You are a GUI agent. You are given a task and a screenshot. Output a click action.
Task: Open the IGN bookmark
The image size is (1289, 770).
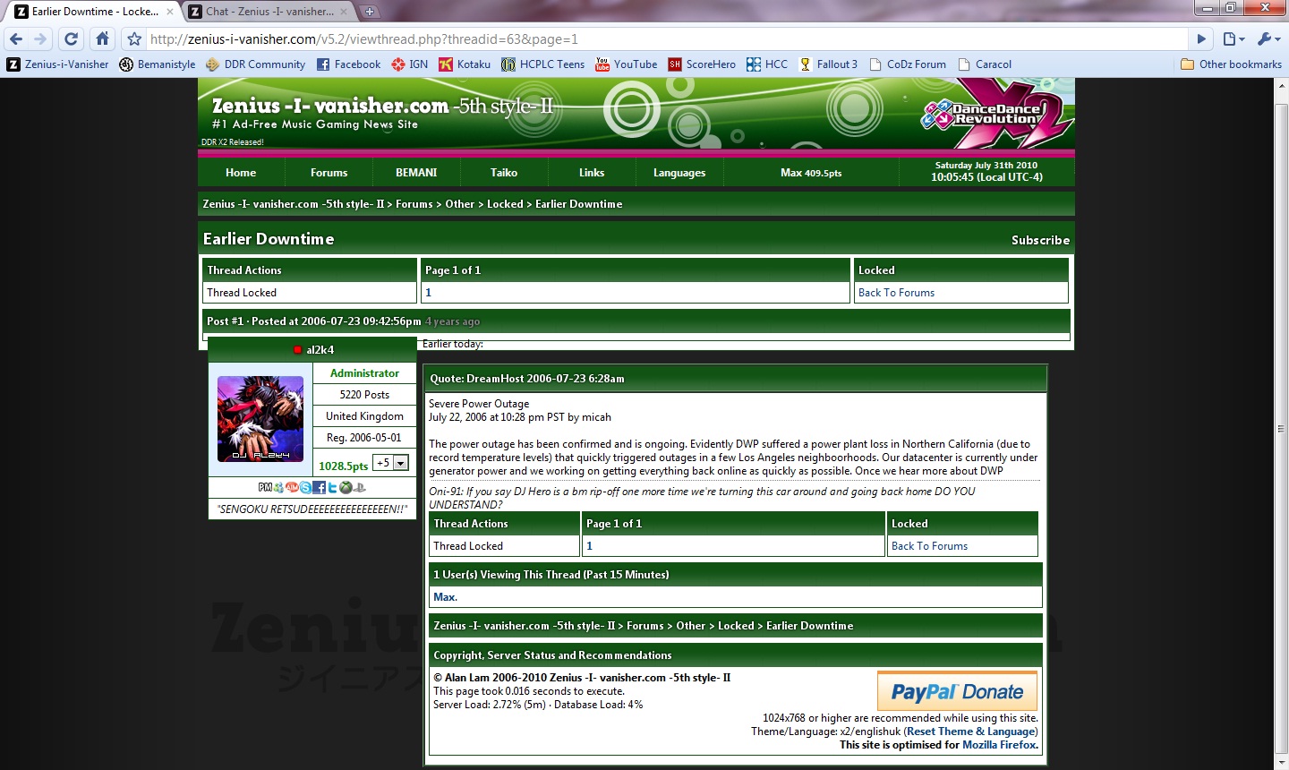pyautogui.click(x=410, y=64)
